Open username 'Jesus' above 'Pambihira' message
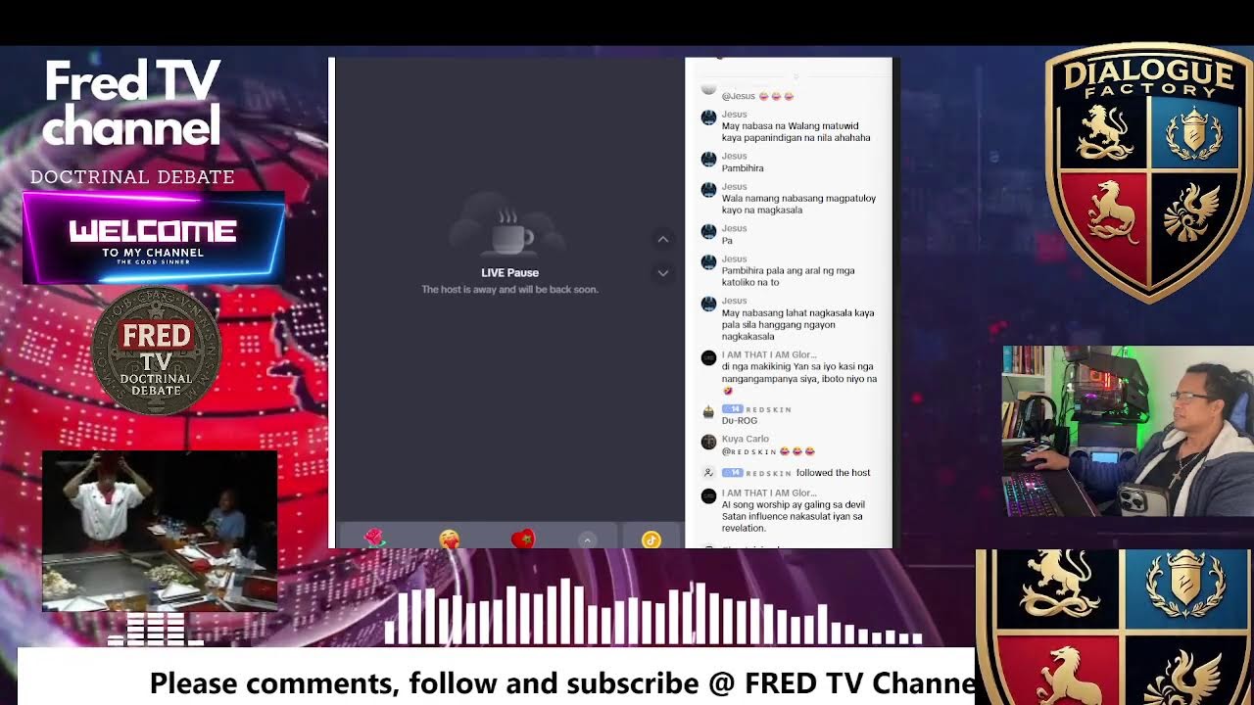The image size is (1254, 705). click(735, 156)
